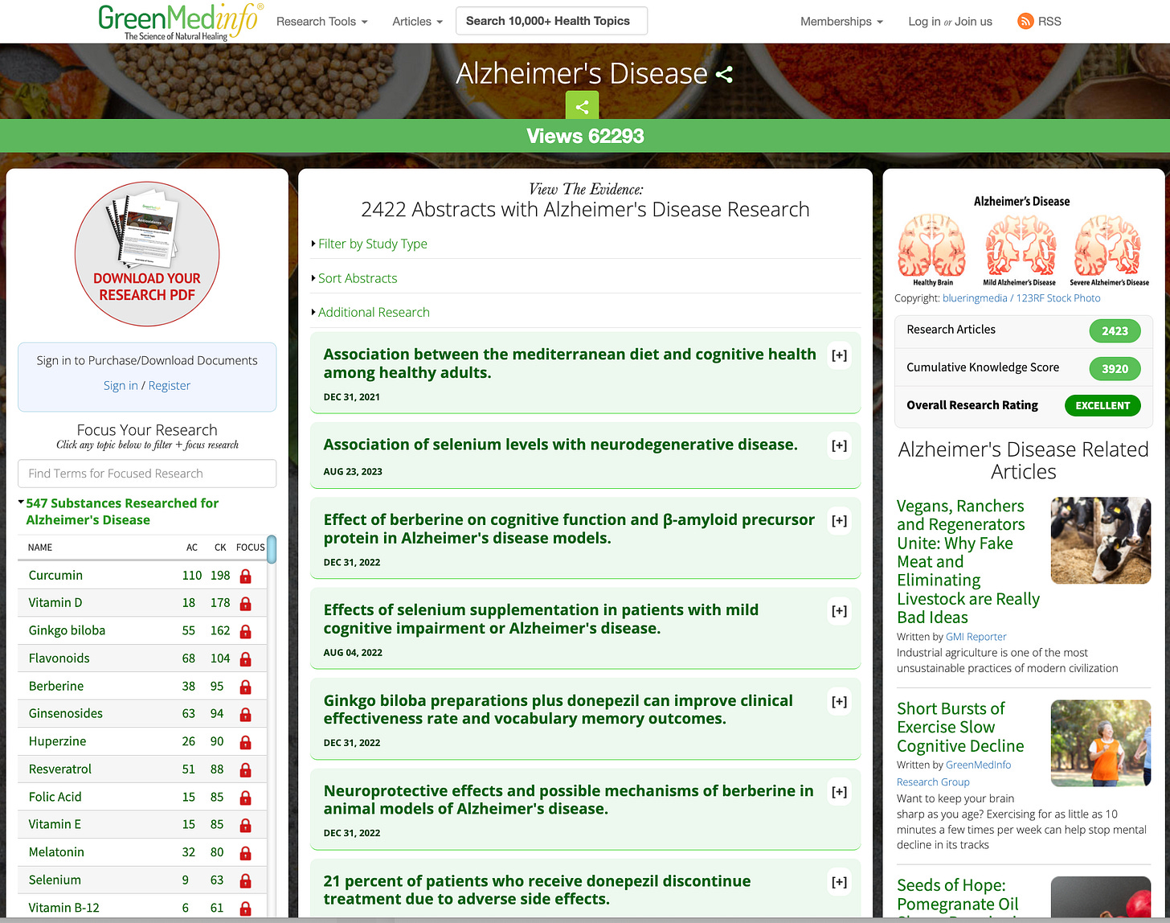Viewport: 1170px width, 923px height.
Task: Click the lock icon for Vitamin D
Action: tap(246, 603)
